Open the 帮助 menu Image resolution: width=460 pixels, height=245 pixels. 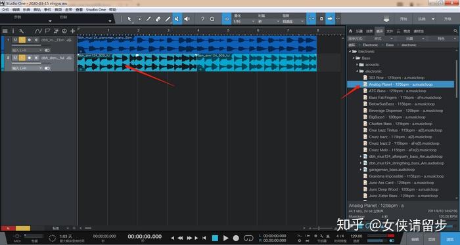[112, 10]
